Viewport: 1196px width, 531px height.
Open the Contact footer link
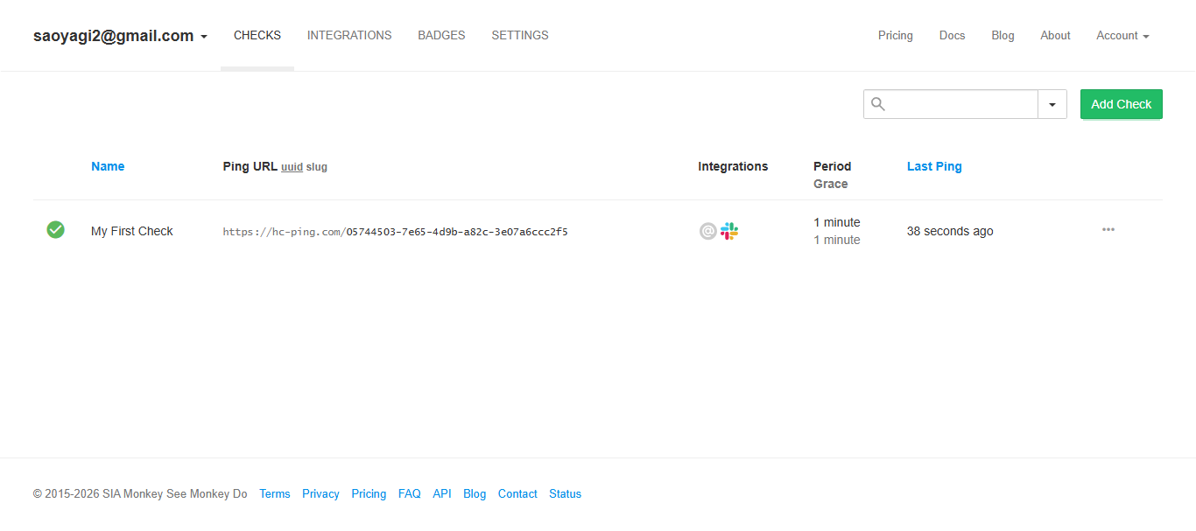tap(517, 494)
